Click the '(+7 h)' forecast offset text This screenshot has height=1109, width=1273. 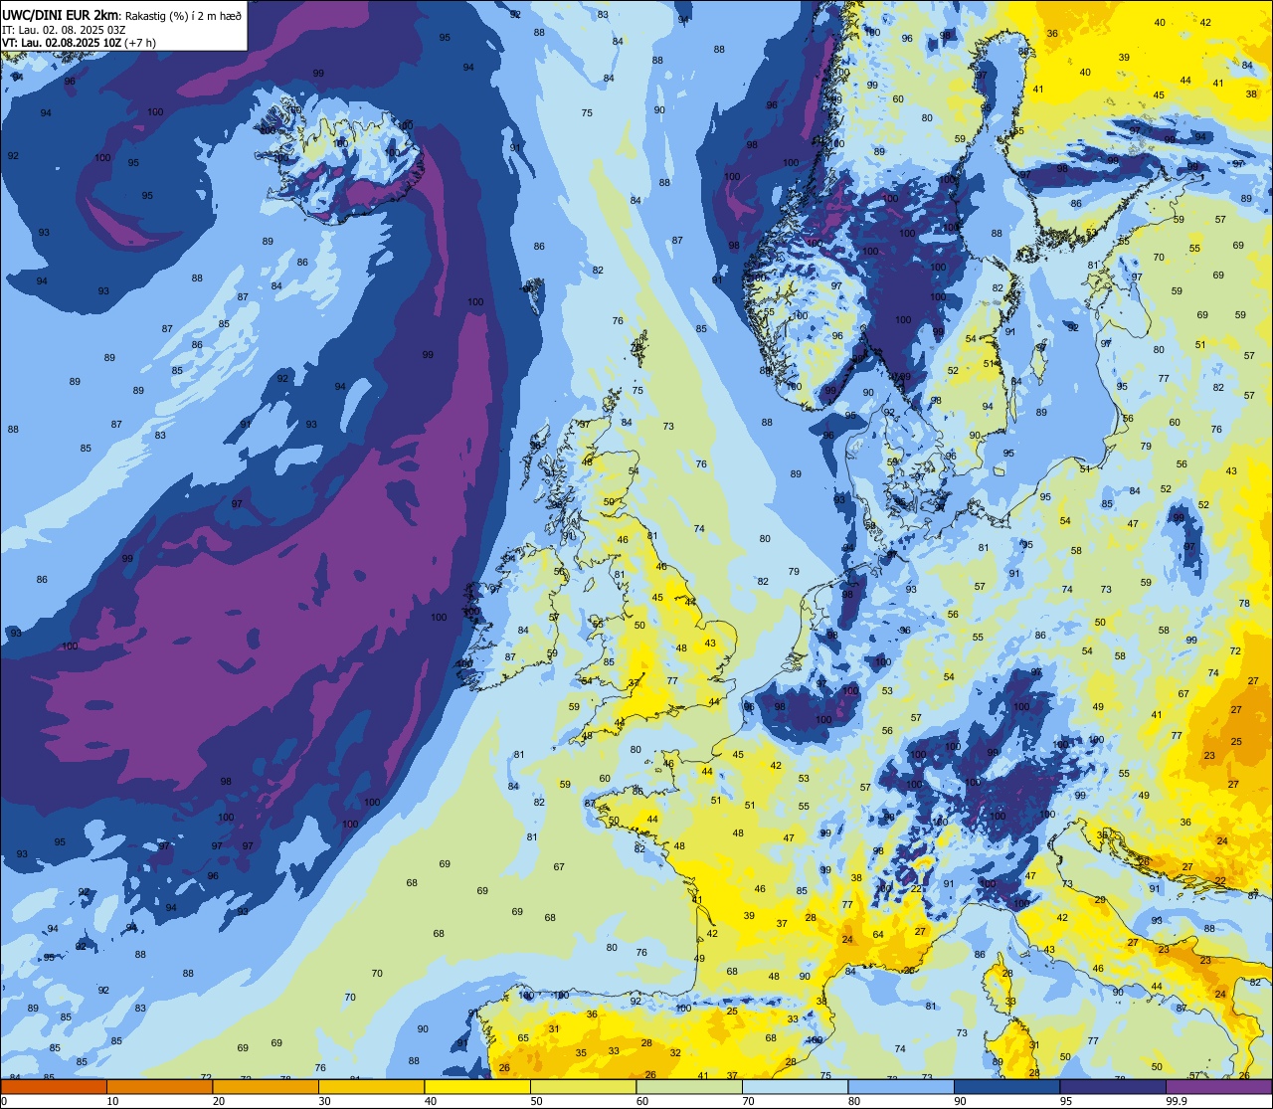pyautogui.click(x=140, y=43)
